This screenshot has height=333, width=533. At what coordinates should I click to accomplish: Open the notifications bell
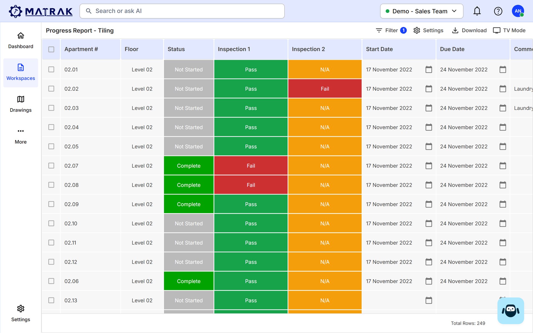coord(477,11)
